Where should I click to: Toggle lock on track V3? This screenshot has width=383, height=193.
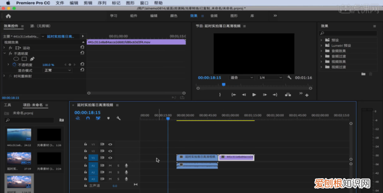[x=85, y=144]
